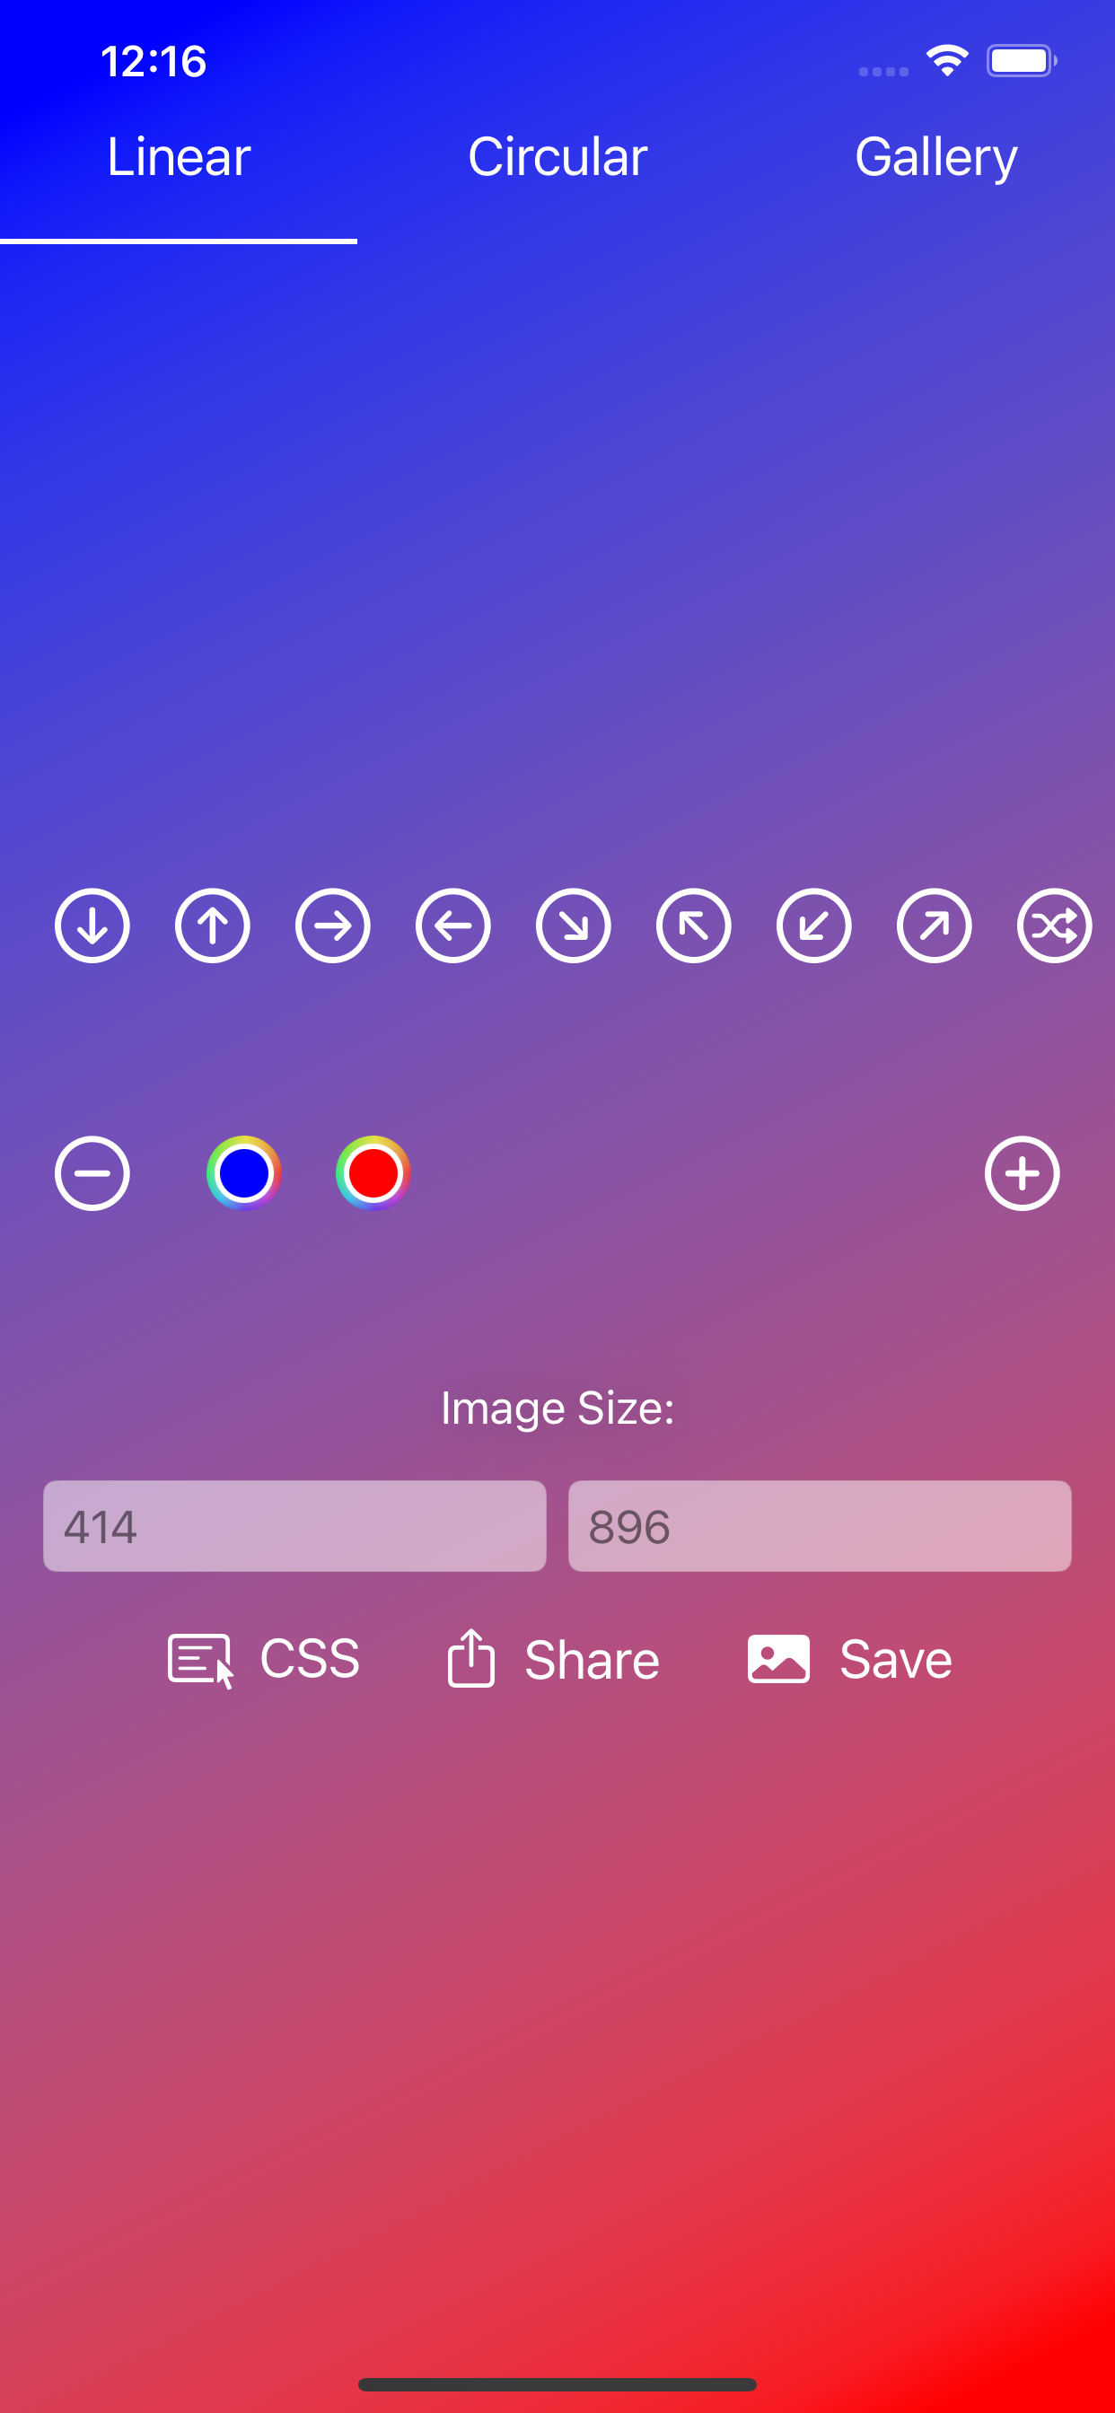This screenshot has width=1115, height=2413.
Task: Tap the shuffle random gradient icon
Action: (1054, 926)
